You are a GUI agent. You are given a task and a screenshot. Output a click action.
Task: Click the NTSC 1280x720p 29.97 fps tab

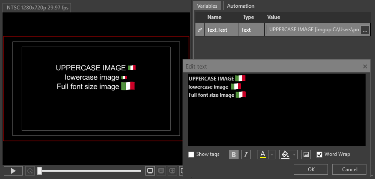[37, 8]
